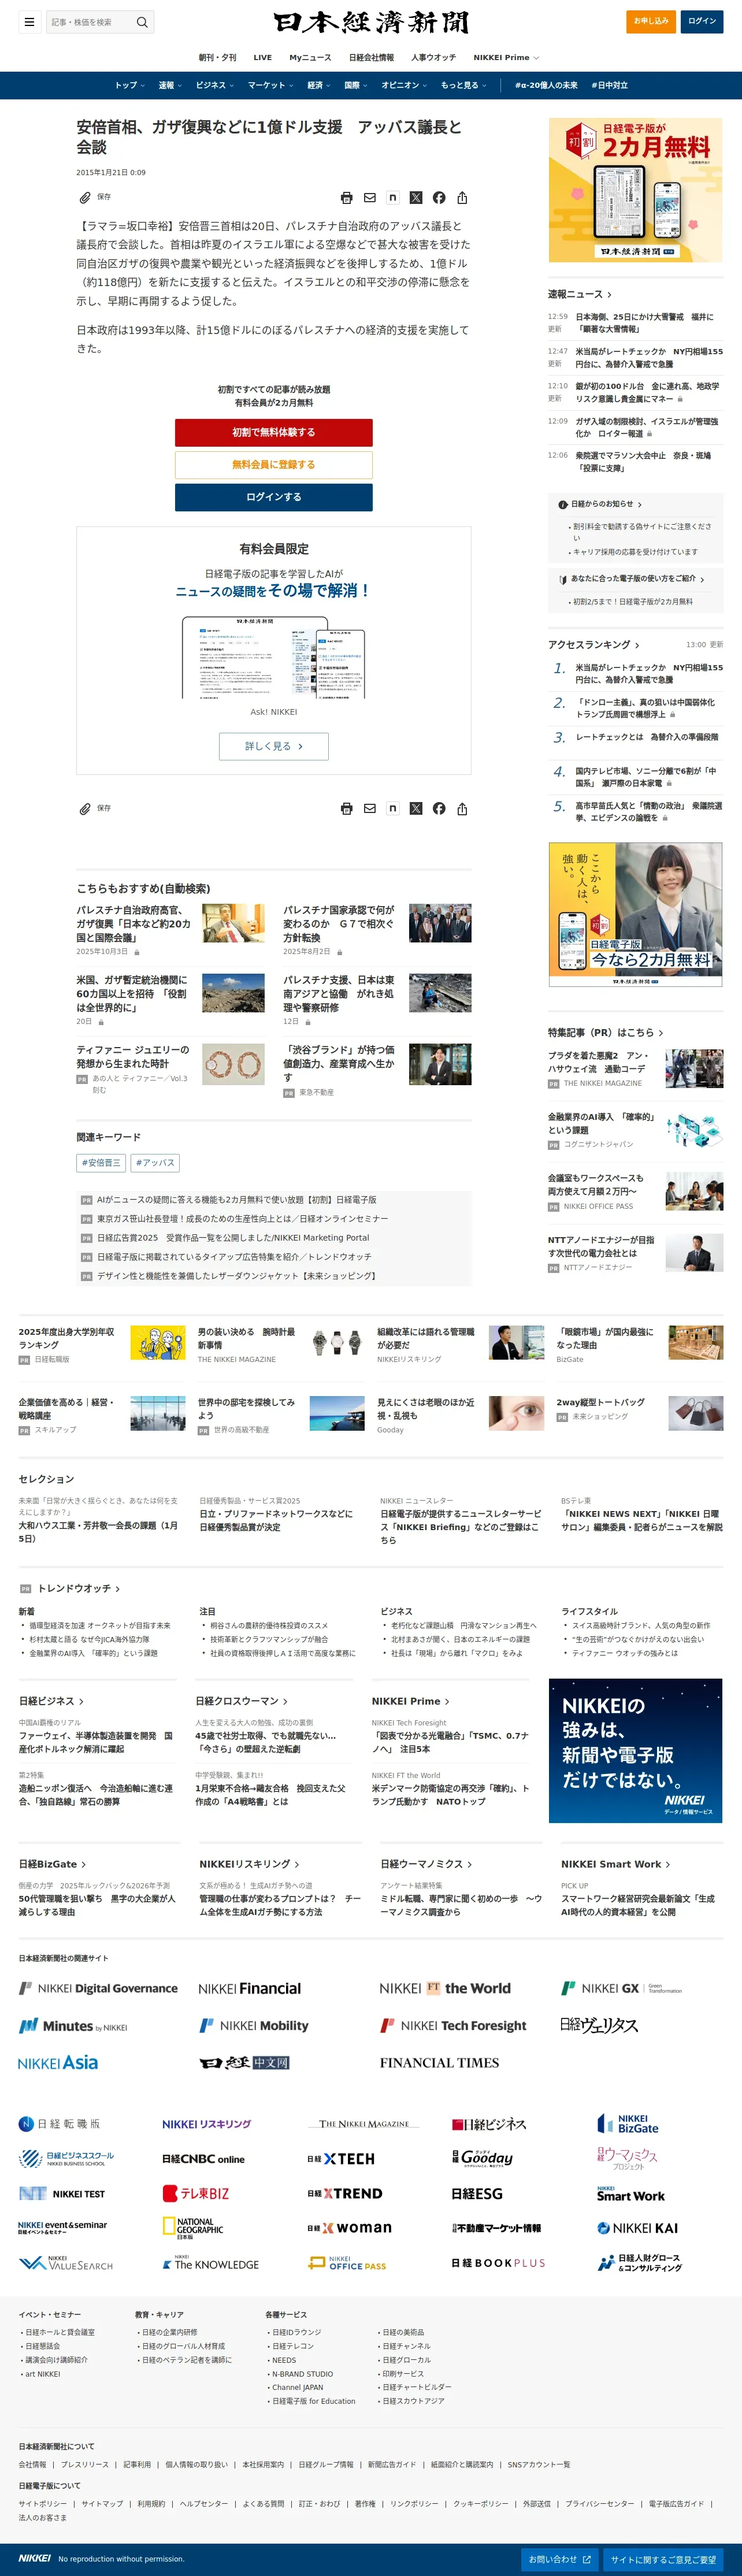Click the orange お申し込み button
This screenshot has width=742, height=2576.
[x=651, y=21]
